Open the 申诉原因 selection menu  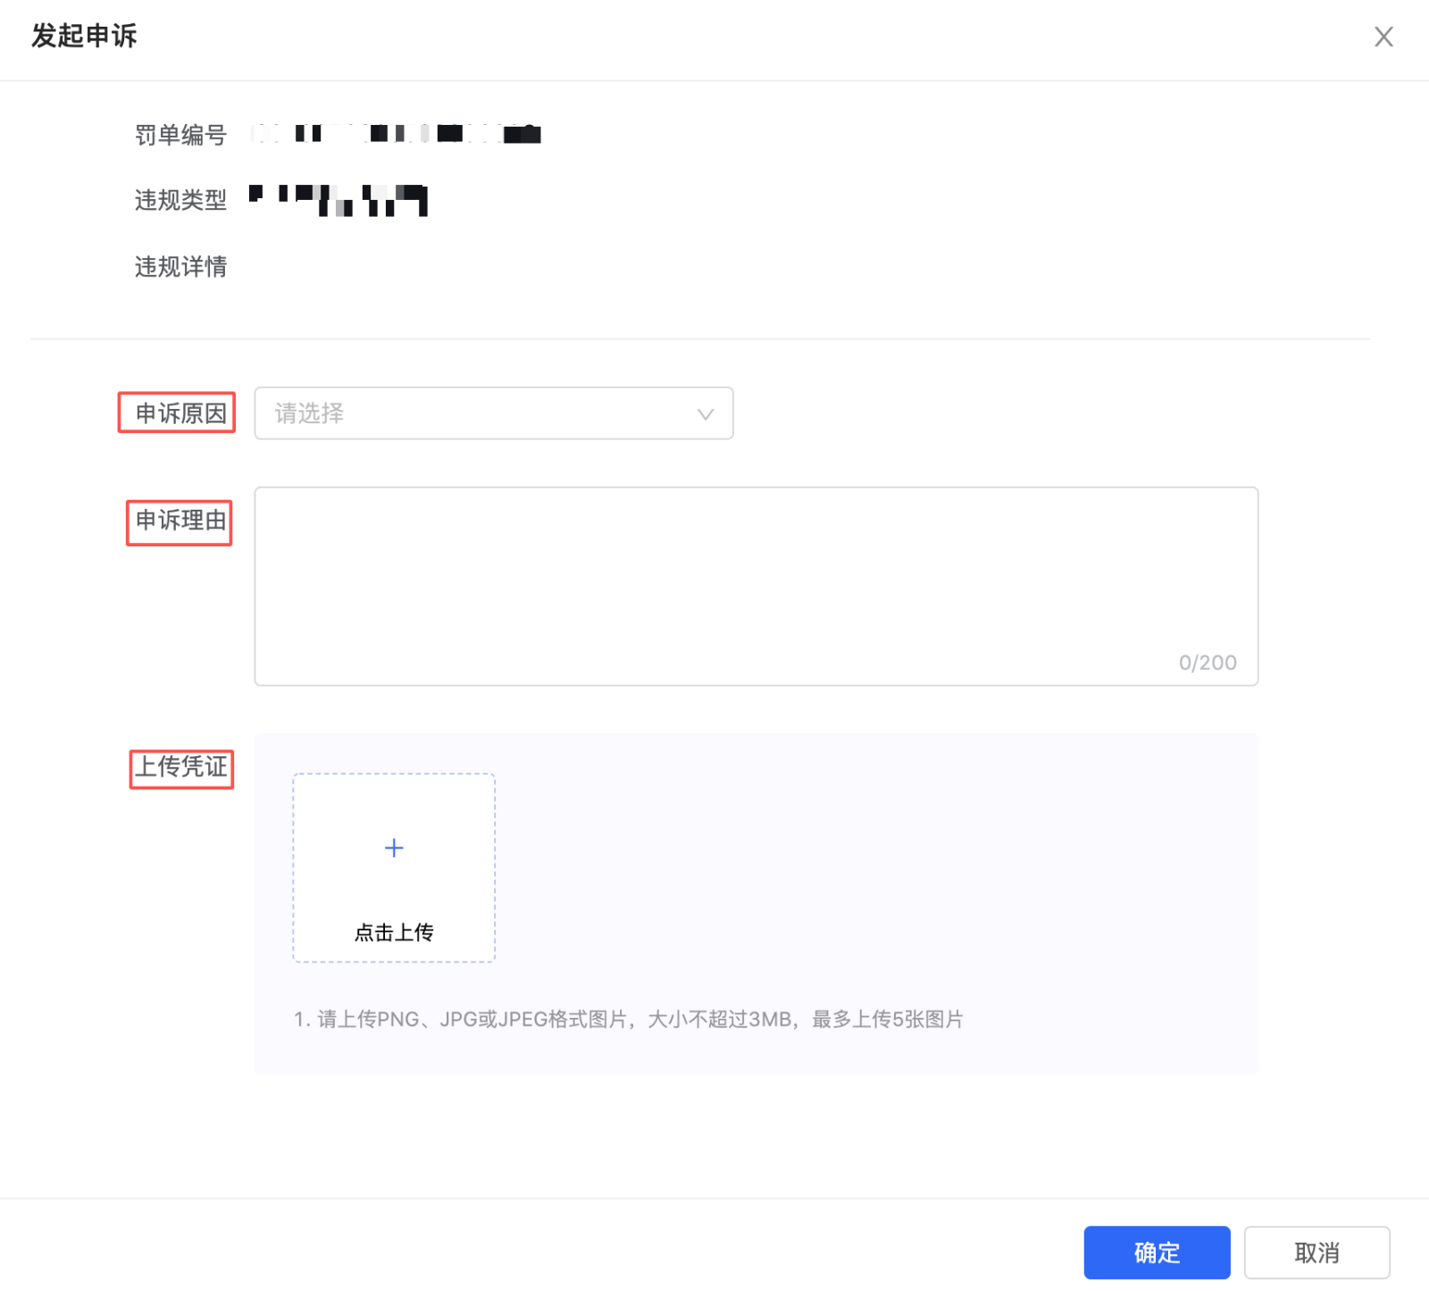[x=494, y=413]
